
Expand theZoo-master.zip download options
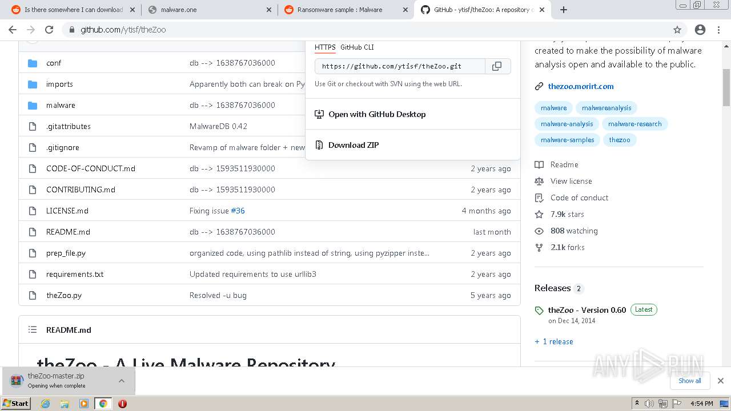(122, 381)
